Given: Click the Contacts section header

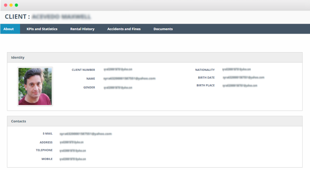Looking at the screenshot, I should coord(18,121).
